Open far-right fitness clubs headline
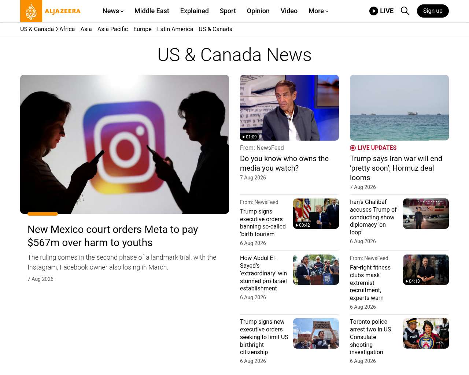This screenshot has height=375, width=469. 370,283
